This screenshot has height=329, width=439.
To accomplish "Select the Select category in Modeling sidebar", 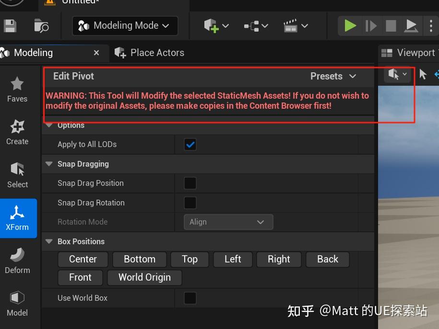I will click(17, 174).
